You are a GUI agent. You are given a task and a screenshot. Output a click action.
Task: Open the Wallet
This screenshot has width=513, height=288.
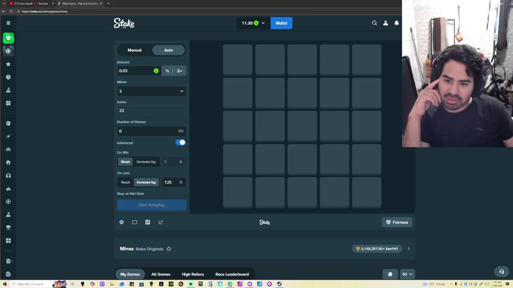(x=281, y=23)
